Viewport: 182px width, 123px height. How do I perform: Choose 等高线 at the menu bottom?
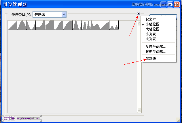click(x=158, y=59)
